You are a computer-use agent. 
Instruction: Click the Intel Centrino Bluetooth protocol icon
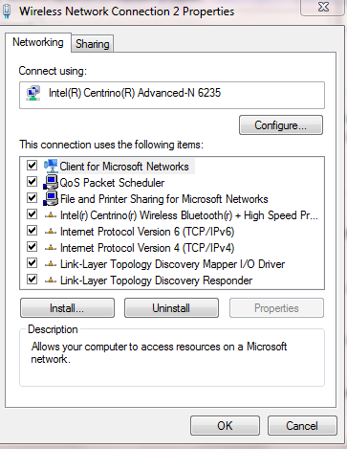pyautogui.click(x=51, y=215)
